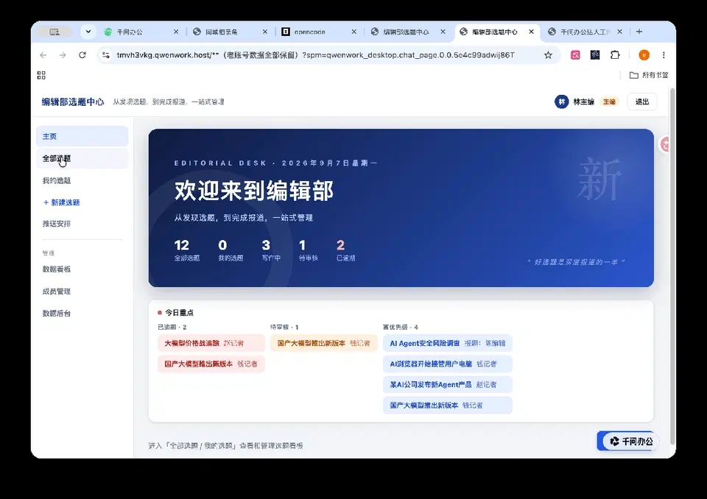
Task: Click the 0 我的选题 stat
Action: click(231, 250)
